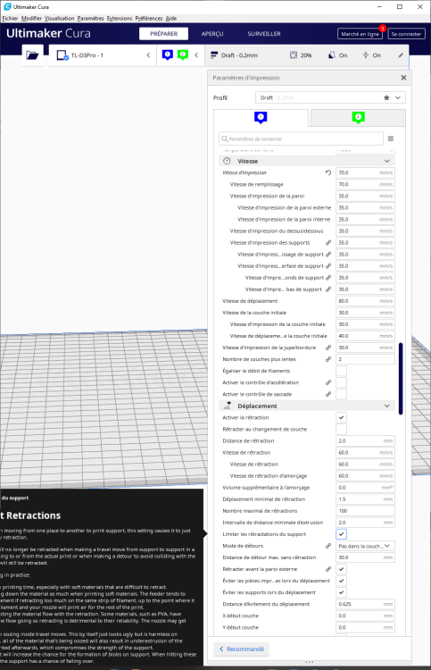The width and height of the screenshot is (431, 670).
Task: Open the Extensions menu
Action: point(120,19)
